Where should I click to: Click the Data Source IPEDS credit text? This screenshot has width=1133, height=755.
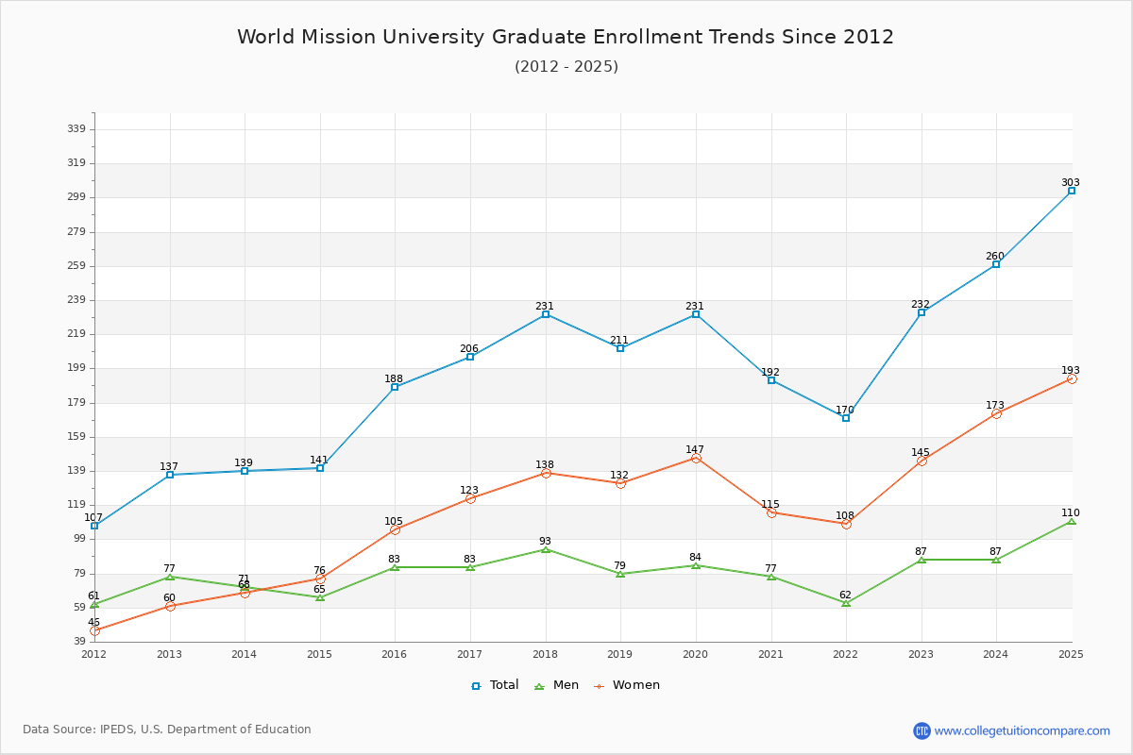click(x=167, y=730)
